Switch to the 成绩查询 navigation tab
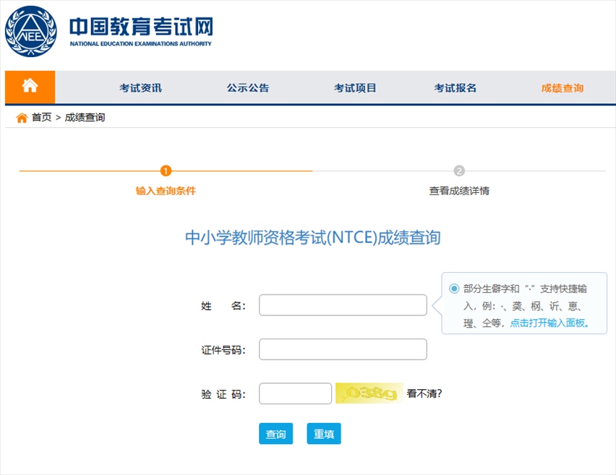This screenshot has width=616, height=475. 562,88
